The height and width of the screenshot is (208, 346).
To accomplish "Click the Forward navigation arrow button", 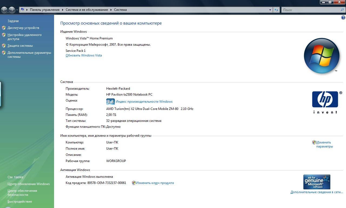I will point(12,10).
